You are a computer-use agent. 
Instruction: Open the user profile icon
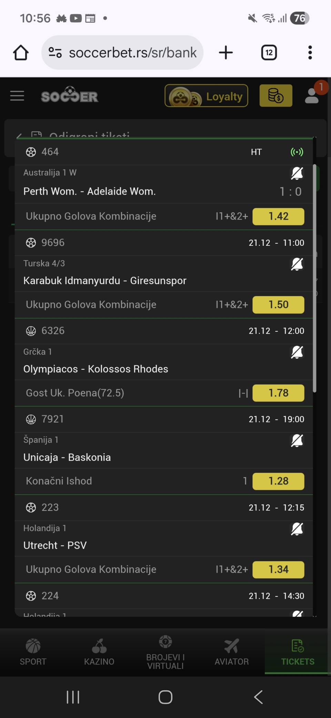pyautogui.click(x=312, y=96)
